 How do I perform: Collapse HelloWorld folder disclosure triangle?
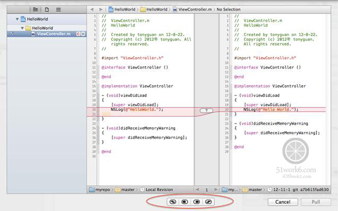click(22, 28)
